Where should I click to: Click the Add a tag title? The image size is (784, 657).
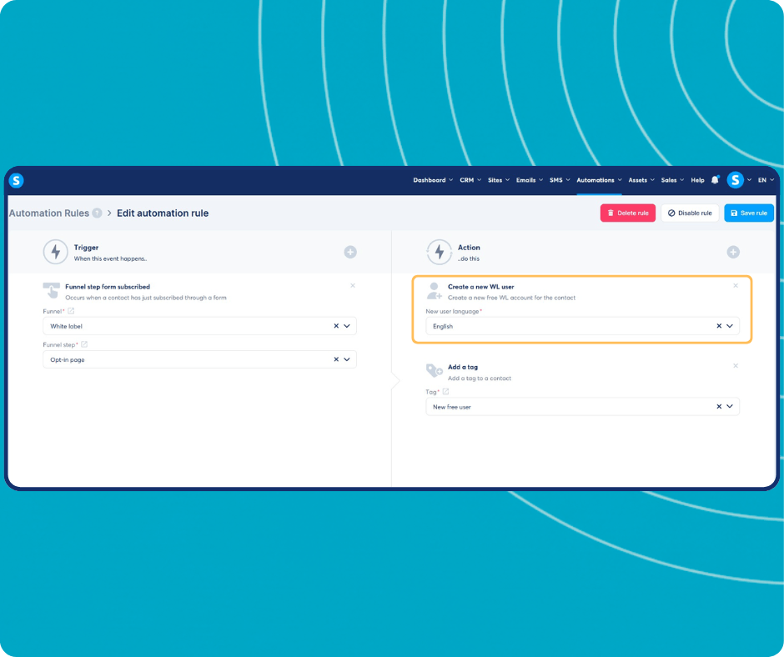tap(463, 367)
